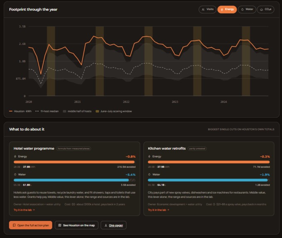Switch chart to the Visits tab

click(x=207, y=10)
